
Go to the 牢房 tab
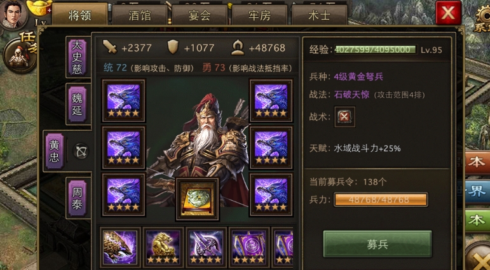pos(259,15)
